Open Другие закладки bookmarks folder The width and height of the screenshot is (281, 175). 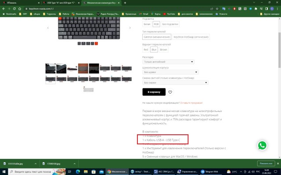[x=270, y=14]
